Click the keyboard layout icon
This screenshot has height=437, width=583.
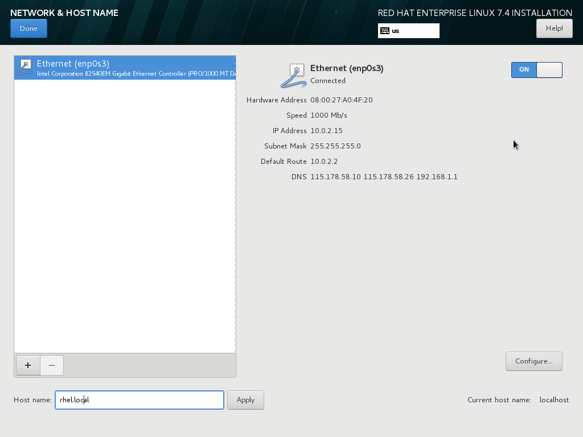click(x=385, y=31)
